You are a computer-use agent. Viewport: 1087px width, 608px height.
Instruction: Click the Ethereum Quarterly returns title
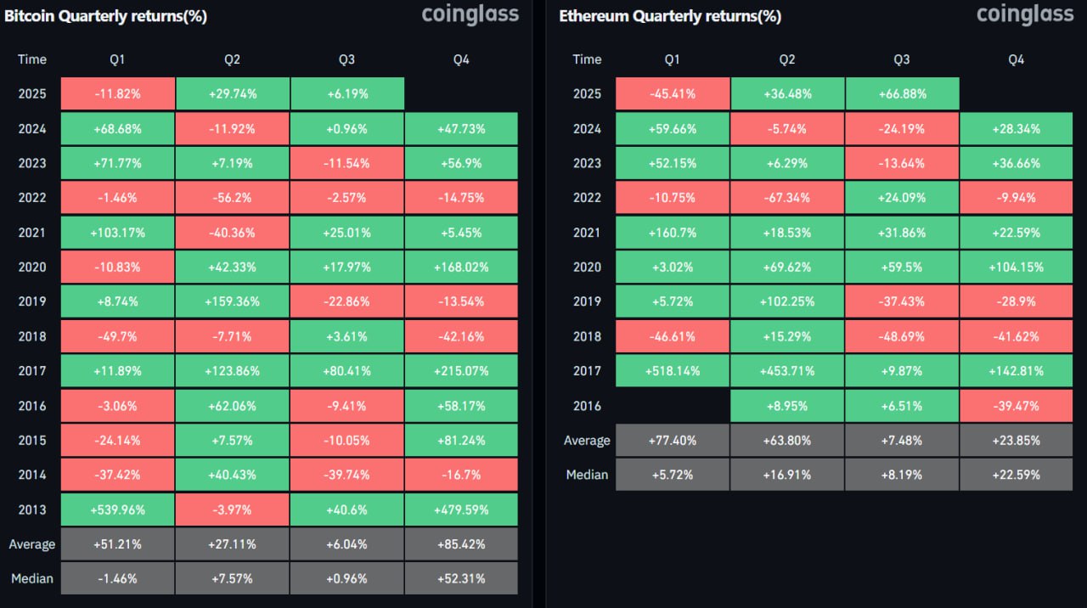point(670,16)
